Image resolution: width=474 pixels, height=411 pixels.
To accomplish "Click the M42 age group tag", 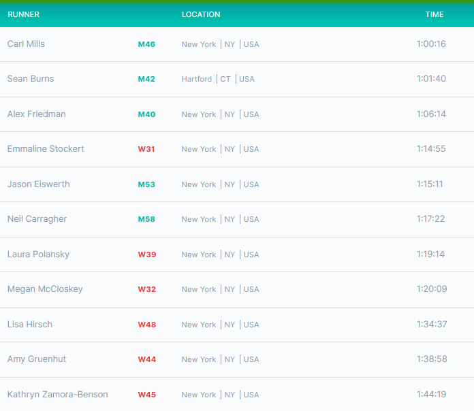I will (x=146, y=79).
